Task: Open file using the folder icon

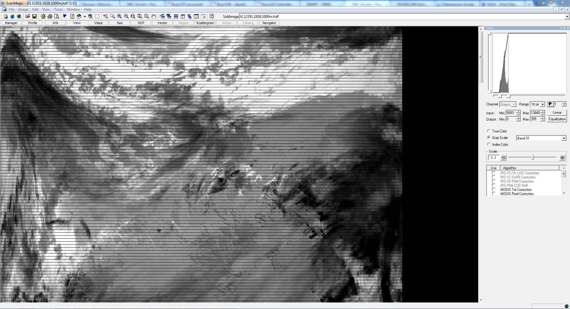Action: point(28,16)
